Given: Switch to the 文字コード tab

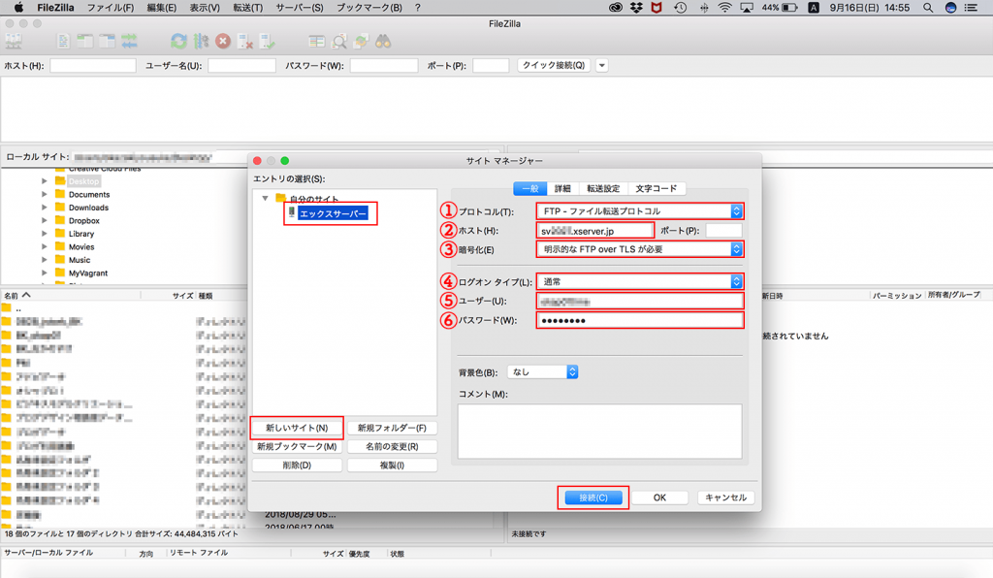Looking at the screenshot, I should tap(657, 188).
